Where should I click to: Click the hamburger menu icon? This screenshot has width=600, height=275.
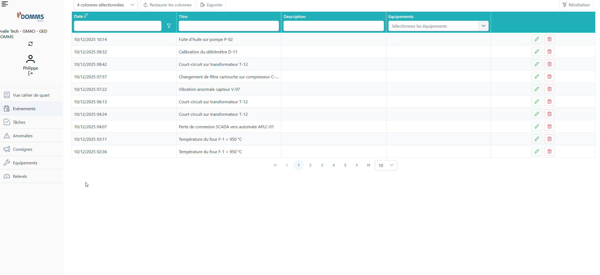pyautogui.click(x=5, y=4)
